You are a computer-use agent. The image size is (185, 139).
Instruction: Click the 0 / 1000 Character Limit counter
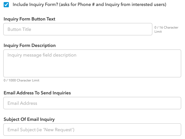(x=22, y=80)
